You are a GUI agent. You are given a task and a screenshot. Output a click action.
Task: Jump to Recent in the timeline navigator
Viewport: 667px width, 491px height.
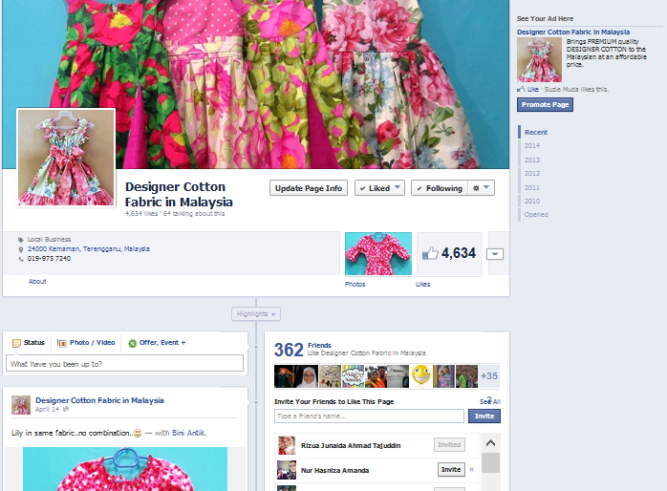tap(536, 132)
